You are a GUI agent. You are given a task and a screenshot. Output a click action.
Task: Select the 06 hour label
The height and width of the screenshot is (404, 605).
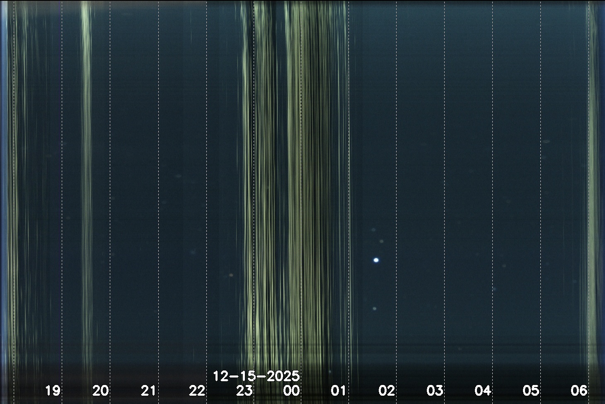point(579,390)
